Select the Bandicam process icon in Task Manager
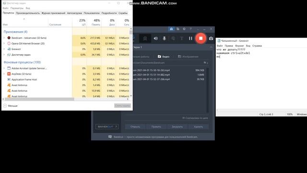This screenshot has width=307, height=173. coord(9,38)
